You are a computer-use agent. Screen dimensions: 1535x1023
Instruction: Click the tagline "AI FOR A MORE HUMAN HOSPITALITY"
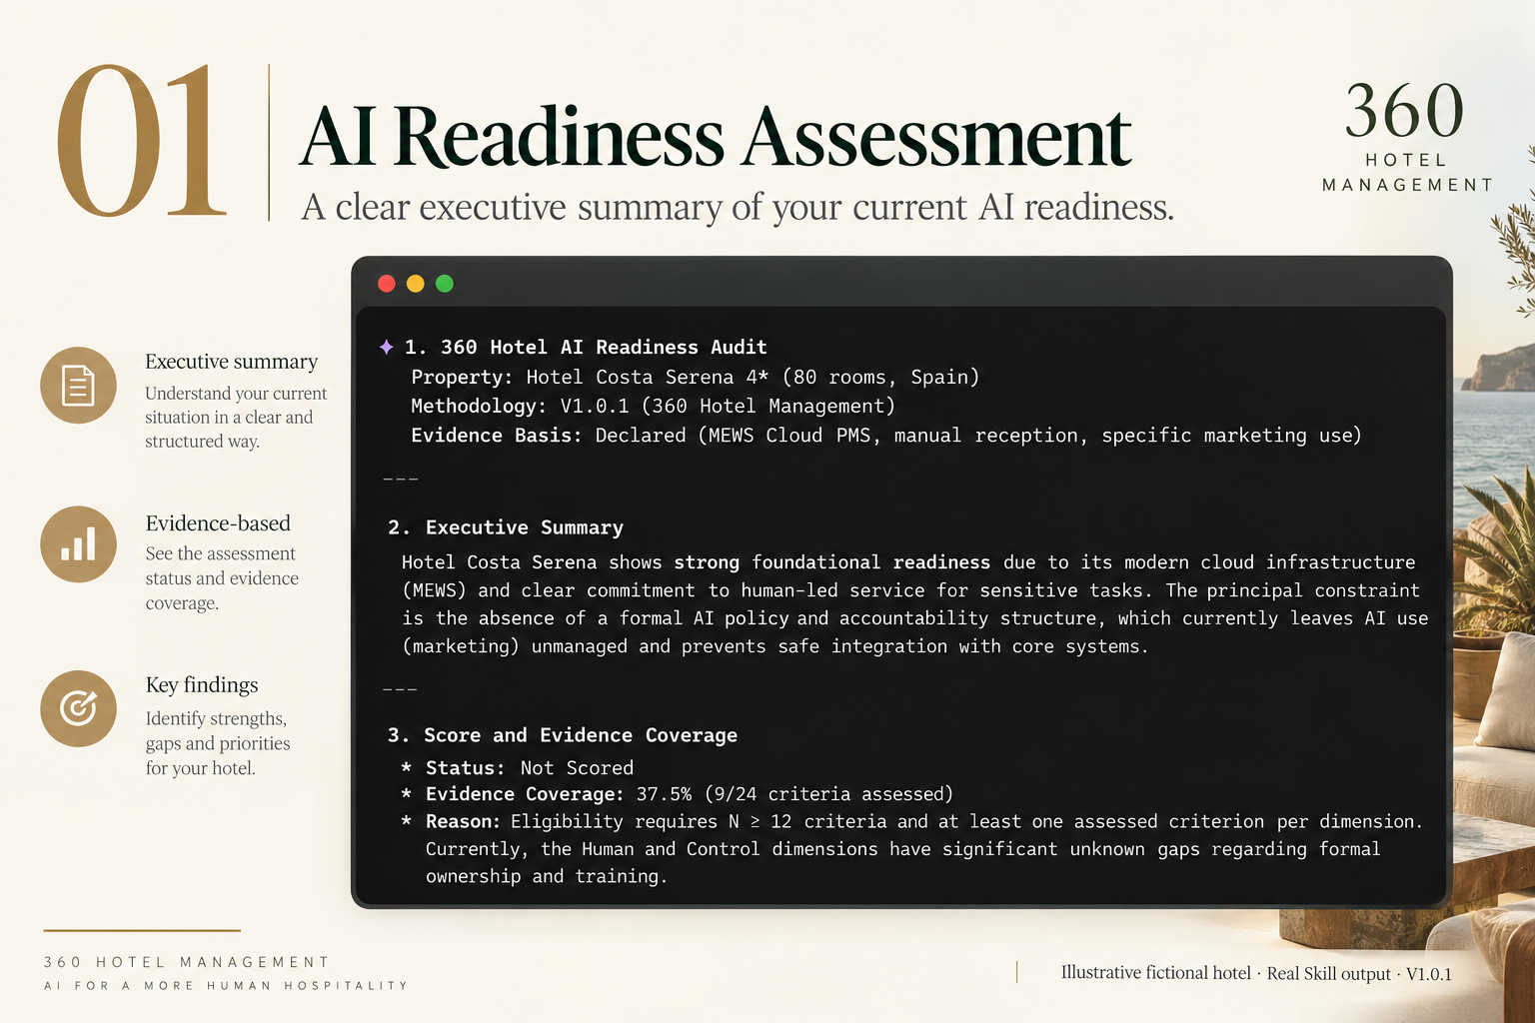pyautogui.click(x=226, y=985)
